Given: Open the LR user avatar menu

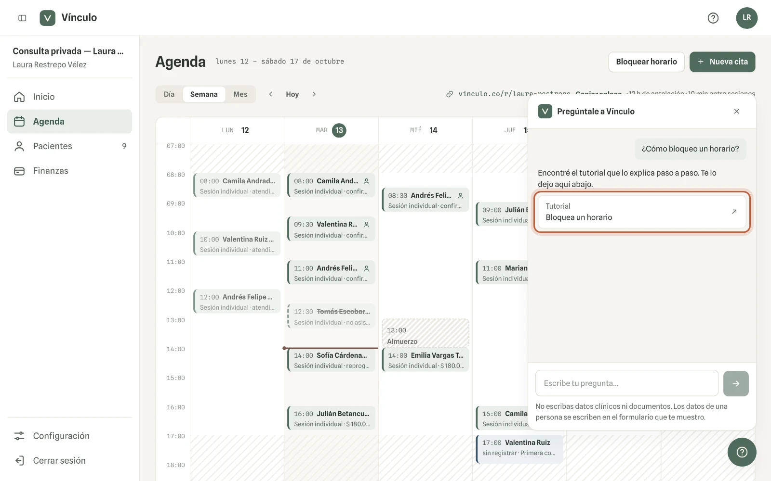Looking at the screenshot, I should point(746,18).
